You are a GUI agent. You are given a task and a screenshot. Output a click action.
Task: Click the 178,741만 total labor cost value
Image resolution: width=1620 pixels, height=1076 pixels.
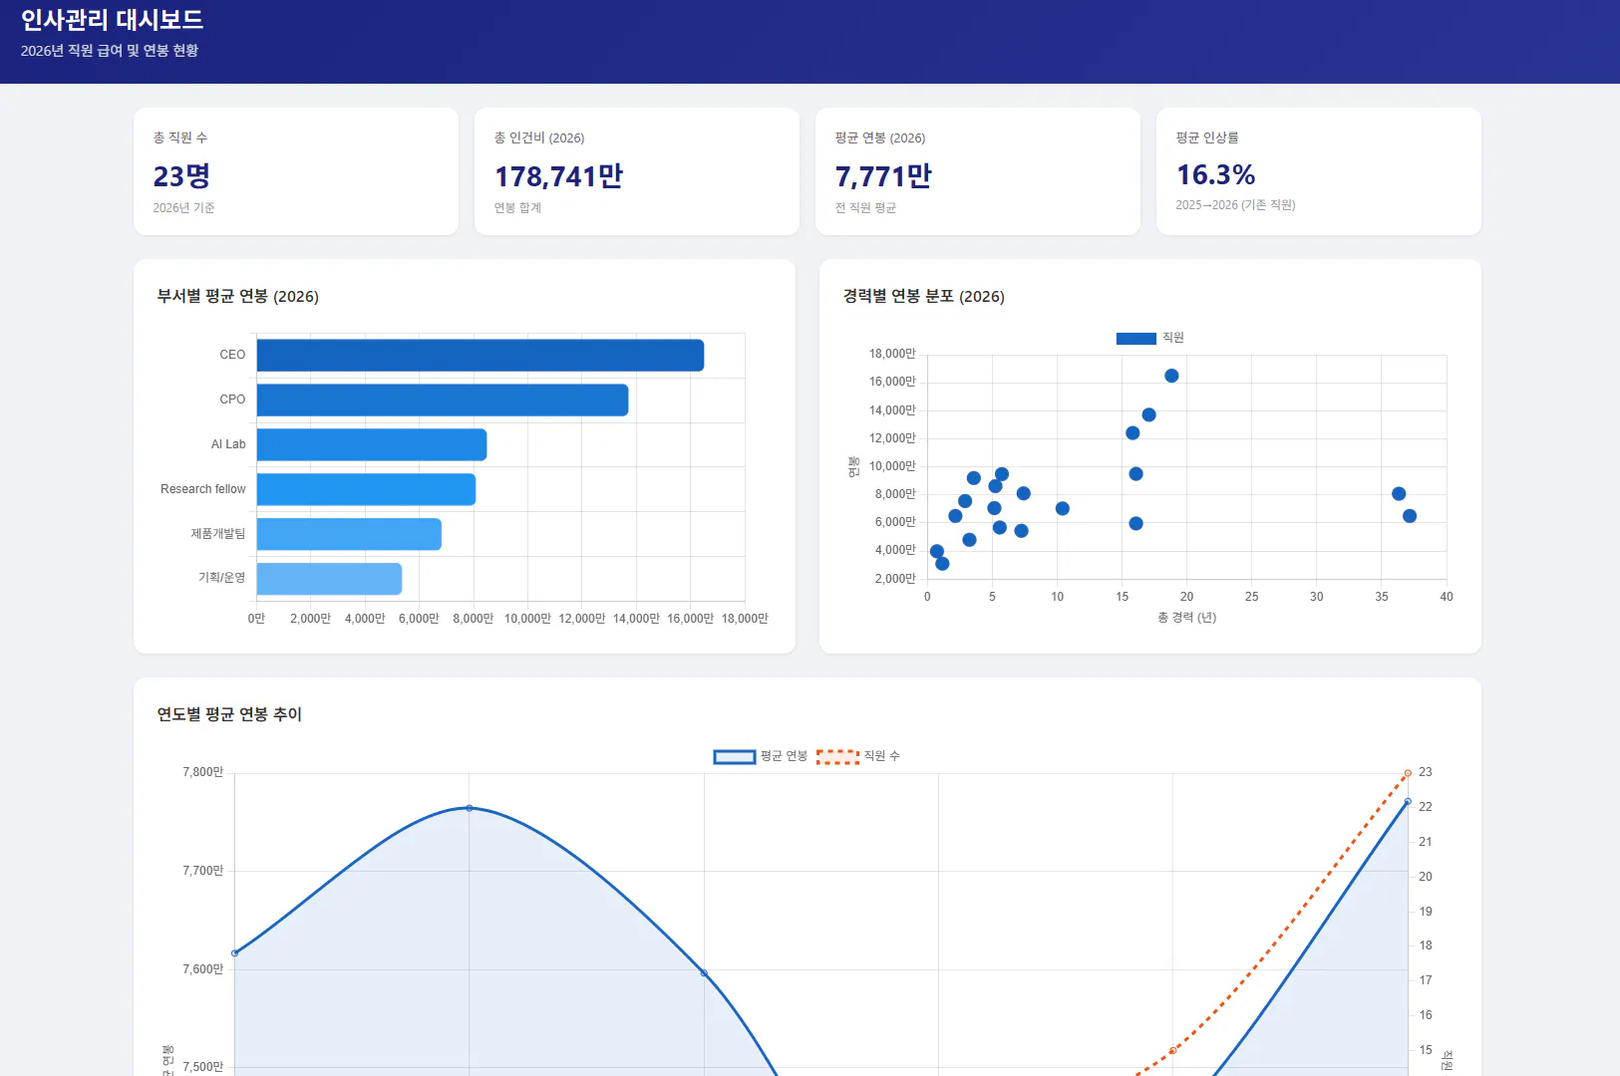pyautogui.click(x=558, y=176)
